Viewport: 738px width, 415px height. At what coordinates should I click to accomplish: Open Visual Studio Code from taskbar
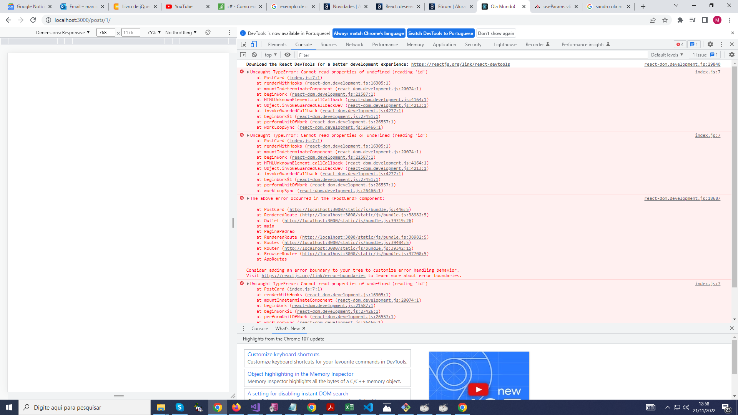click(368, 407)
